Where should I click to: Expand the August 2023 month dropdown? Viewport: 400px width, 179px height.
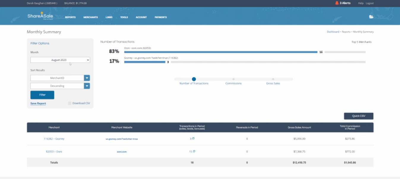click(x=60, y=60)
